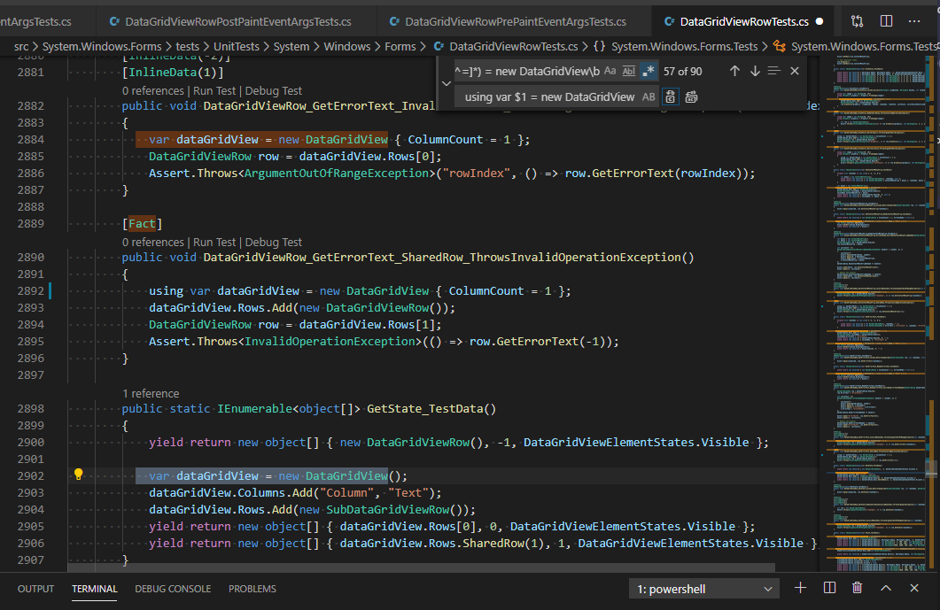Click the single Replace icon next to replace field
Screen dimensions: 940x610
click(670, 97)
